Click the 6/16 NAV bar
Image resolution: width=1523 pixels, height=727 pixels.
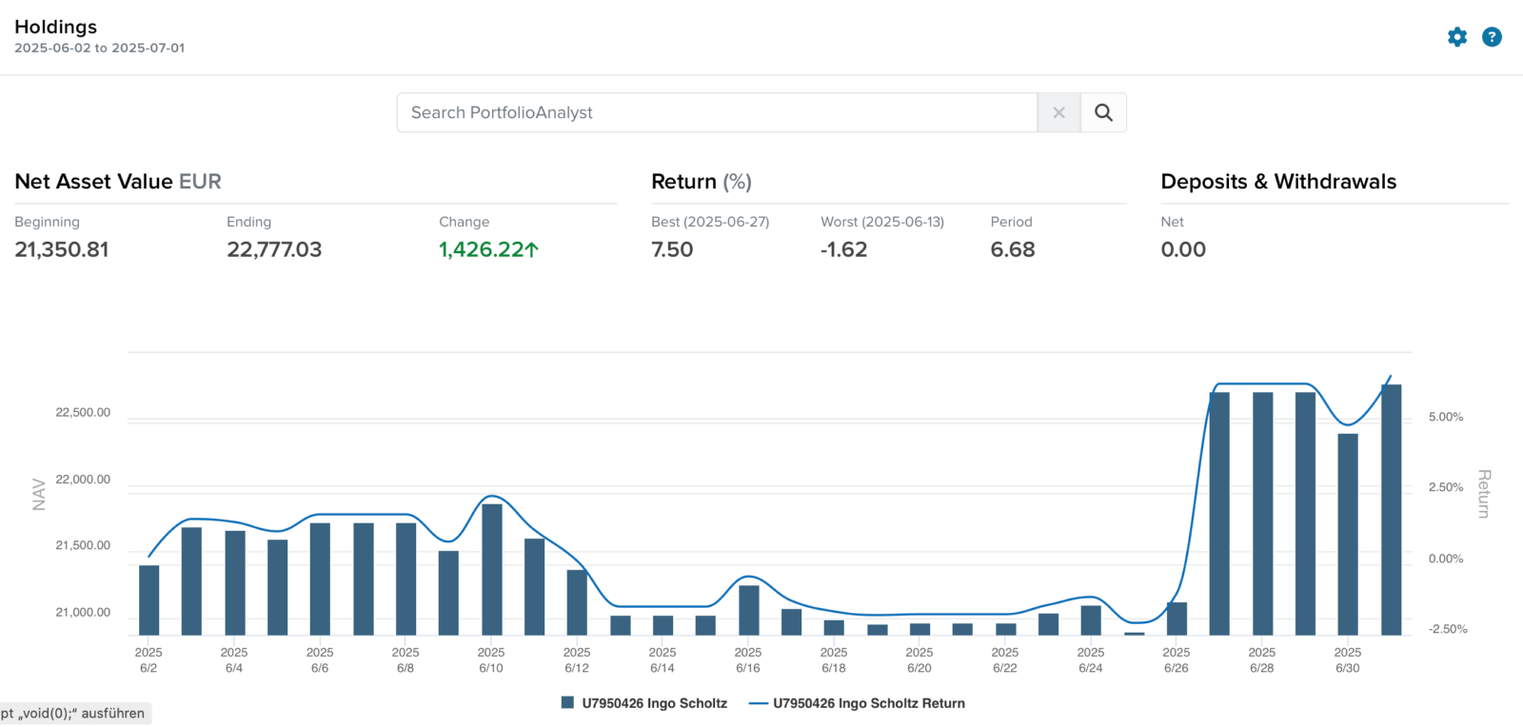(x=749, y=610)
